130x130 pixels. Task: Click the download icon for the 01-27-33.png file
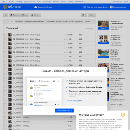[65, 44]
